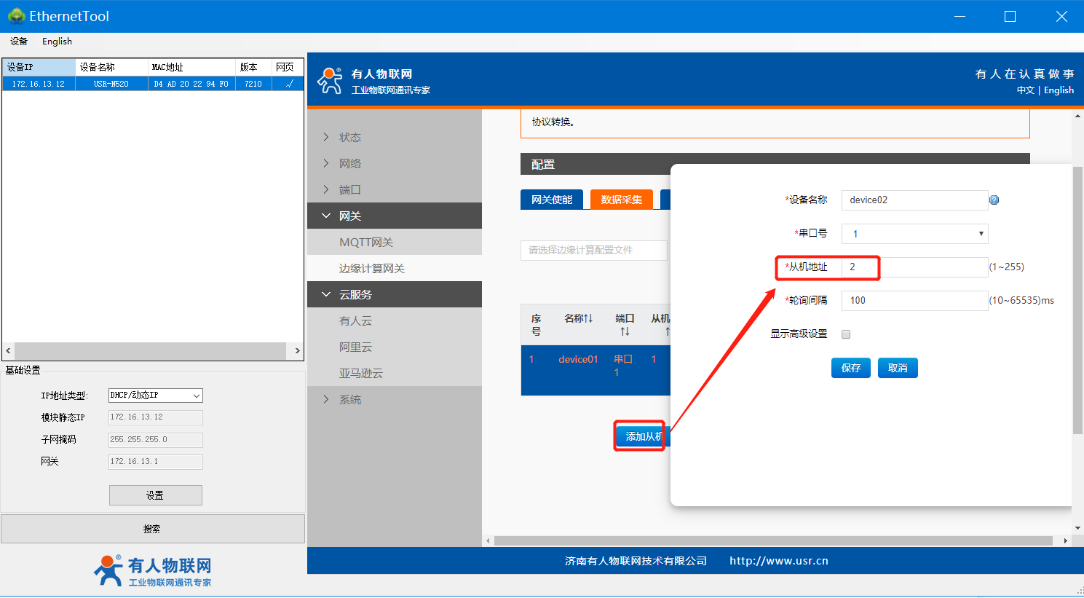The image size is (1084, 598).
Task: Click right scroll arrow in device list
Action: point(297,351)
